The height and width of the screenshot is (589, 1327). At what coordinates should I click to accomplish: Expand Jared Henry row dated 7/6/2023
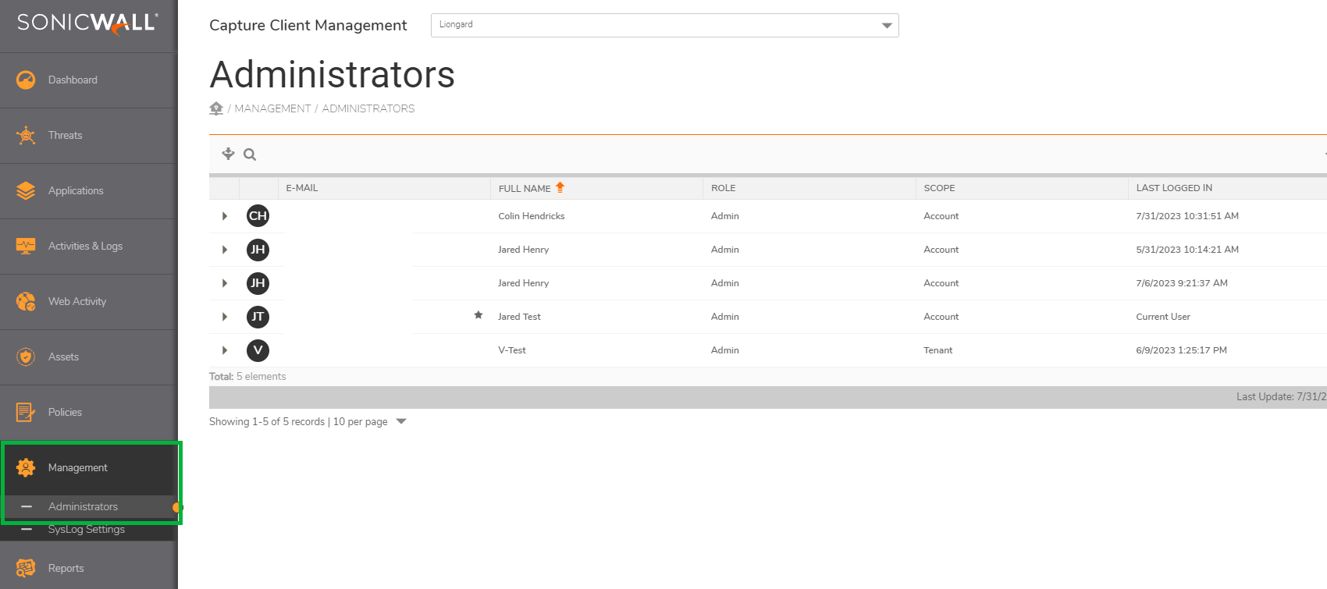tap(225, 283)
